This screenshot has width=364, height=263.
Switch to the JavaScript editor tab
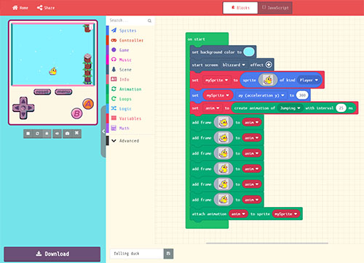coord(275,8)
